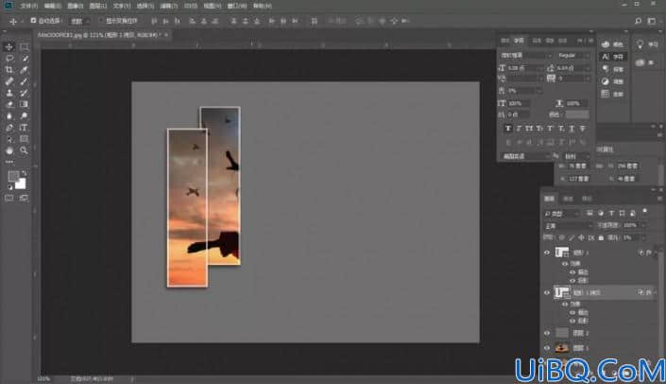This screenshot has width=666, height=384.
Task: Open the Window menu
Action: click(236, 6)
